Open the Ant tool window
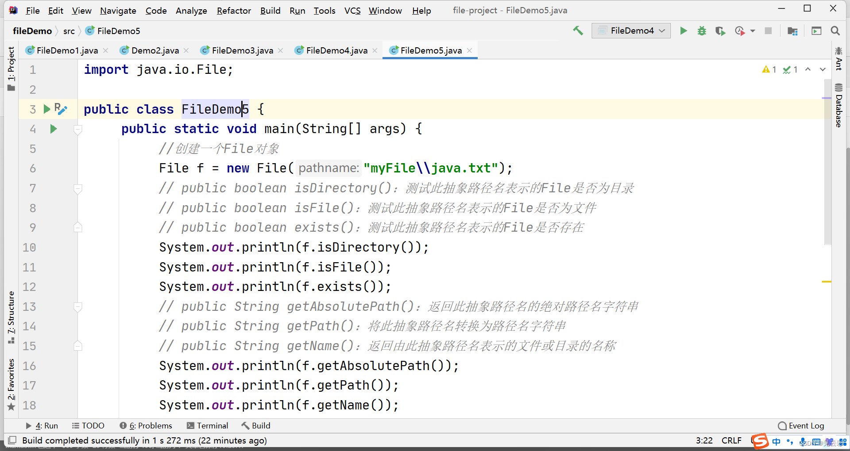 838,58
